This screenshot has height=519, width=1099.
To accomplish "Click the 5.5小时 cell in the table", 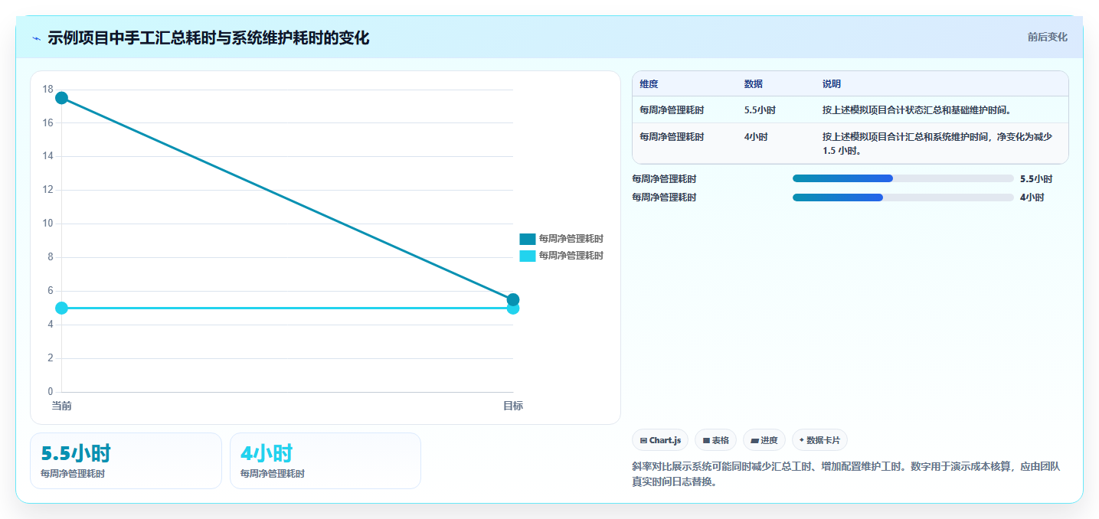I will (x=760, y=110).
